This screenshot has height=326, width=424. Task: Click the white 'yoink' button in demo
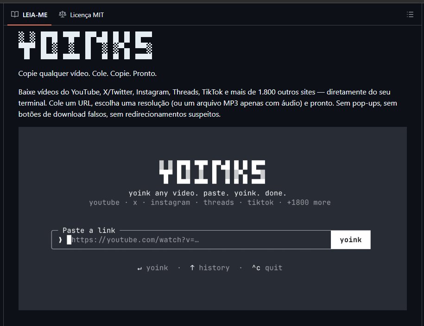350,240
